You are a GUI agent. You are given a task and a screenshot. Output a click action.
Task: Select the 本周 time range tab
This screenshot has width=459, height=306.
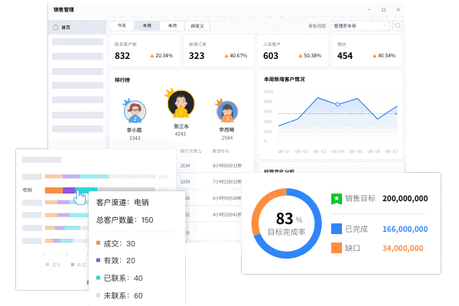coord(147,26)
